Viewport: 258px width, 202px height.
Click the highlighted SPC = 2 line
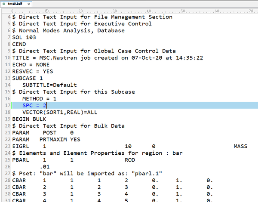pos(34,105)
